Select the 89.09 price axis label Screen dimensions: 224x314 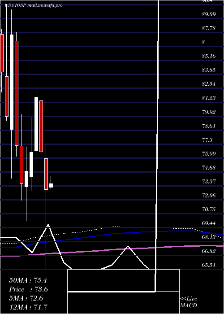point(209,14)
